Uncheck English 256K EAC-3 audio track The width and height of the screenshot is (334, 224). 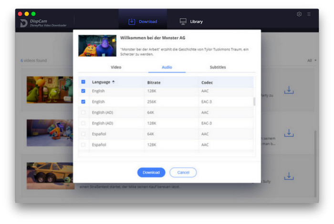coord(83,102)
